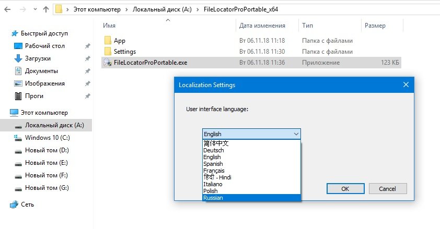This screenshot has height=229, width=440.
Task: Click pin icon next to 'Документы'
Action: [x=88, y=71]
